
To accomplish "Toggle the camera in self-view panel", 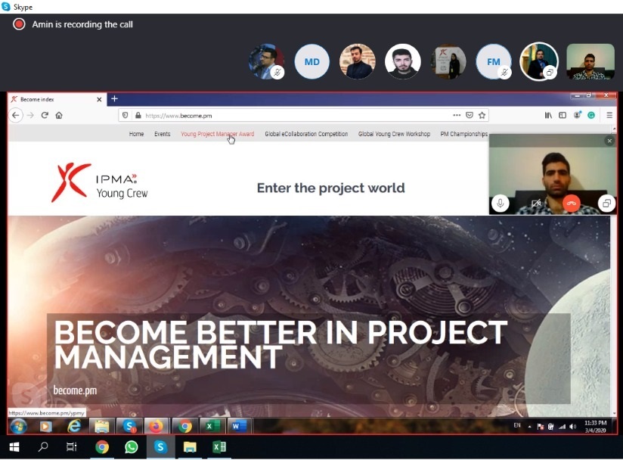I will (x=536, y=203).
